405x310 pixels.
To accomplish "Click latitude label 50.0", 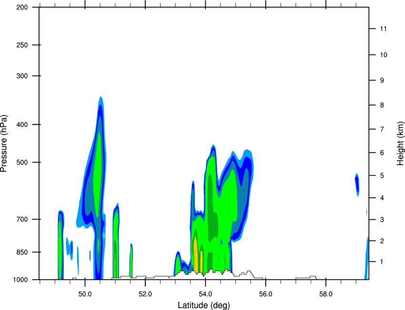I will (85, 294).
